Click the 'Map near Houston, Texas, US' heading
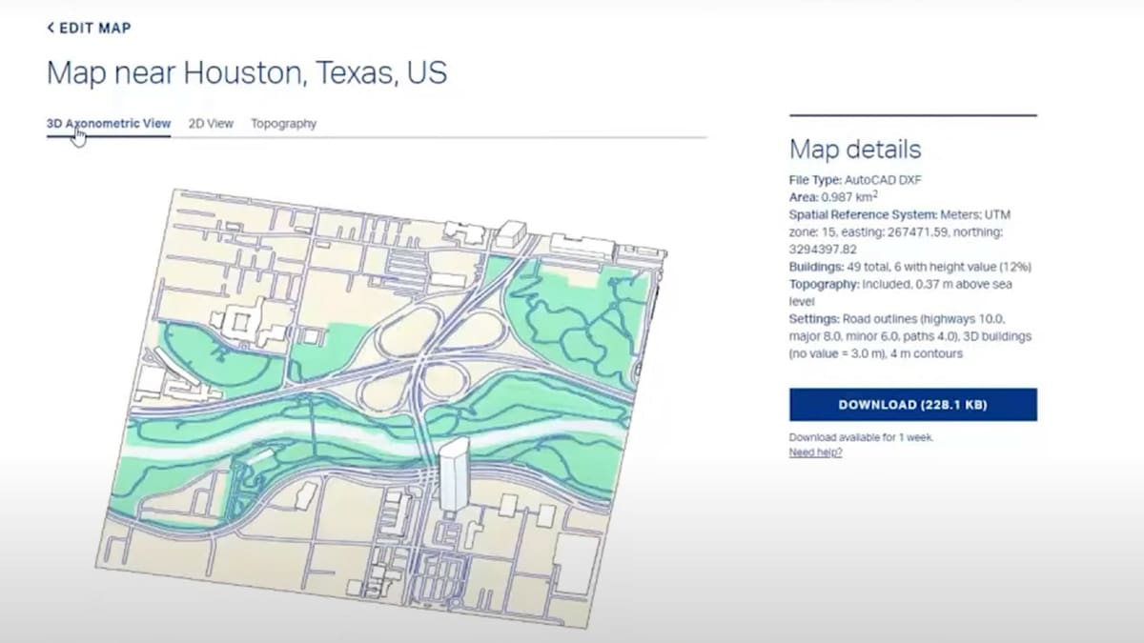The height and width of the screenshot is (643, 1144). pos(247,73)
